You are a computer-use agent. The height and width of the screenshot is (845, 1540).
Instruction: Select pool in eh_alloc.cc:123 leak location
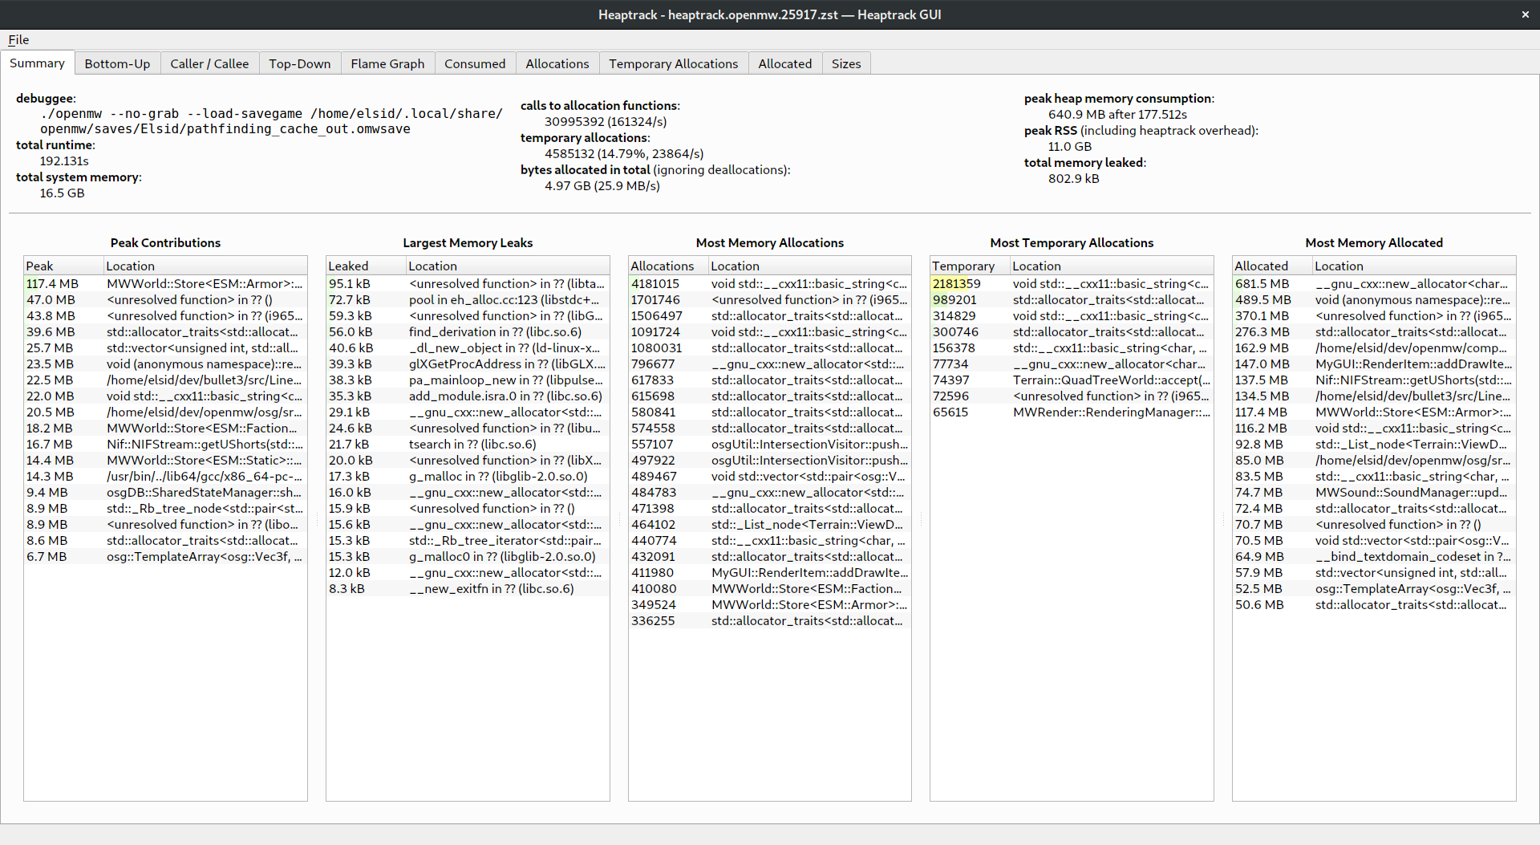pos(508,299)
